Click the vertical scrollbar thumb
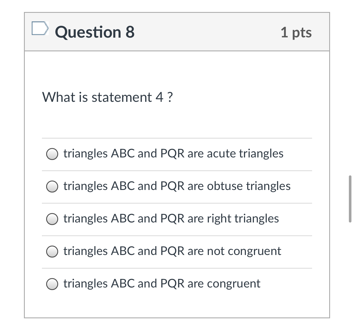The image size is (354, 326). [350, 197]
